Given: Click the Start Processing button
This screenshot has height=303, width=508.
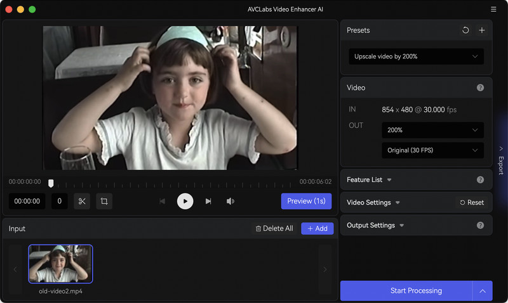Looking at the screenshot, I should pos(406,291).
